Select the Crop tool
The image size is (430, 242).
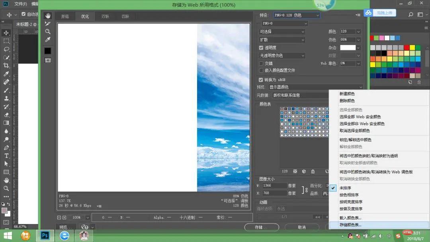[x=6, y=65]
